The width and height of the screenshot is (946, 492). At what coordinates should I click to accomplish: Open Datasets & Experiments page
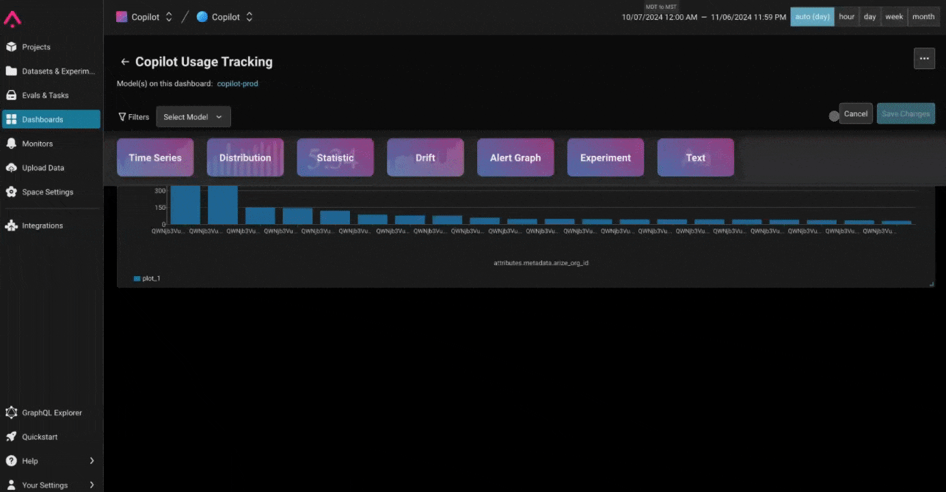click(x=51, y=71)
